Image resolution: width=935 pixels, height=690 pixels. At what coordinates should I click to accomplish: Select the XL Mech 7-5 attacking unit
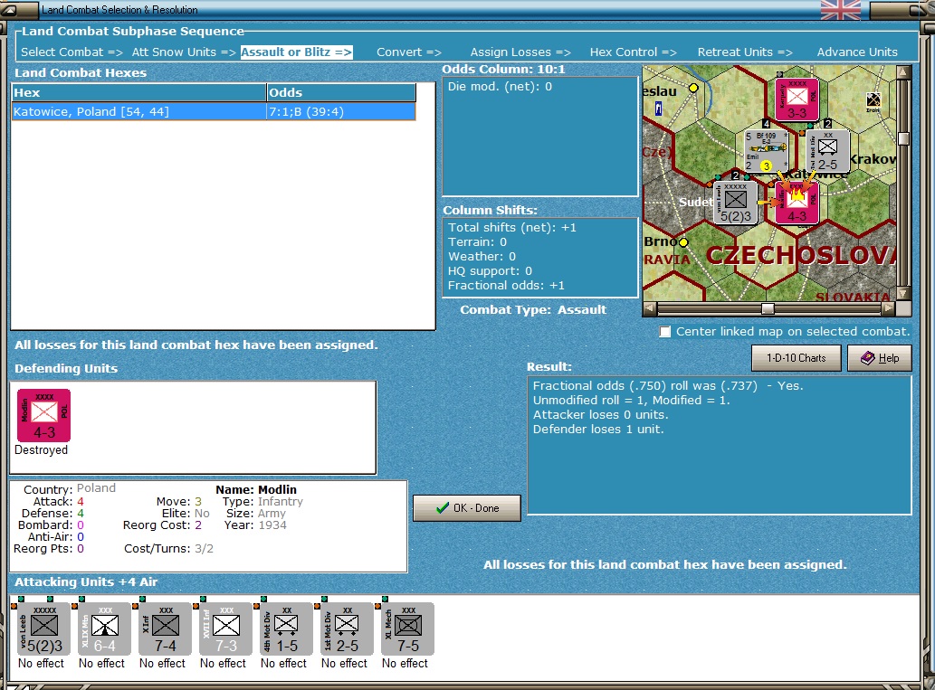pos(408,629)
